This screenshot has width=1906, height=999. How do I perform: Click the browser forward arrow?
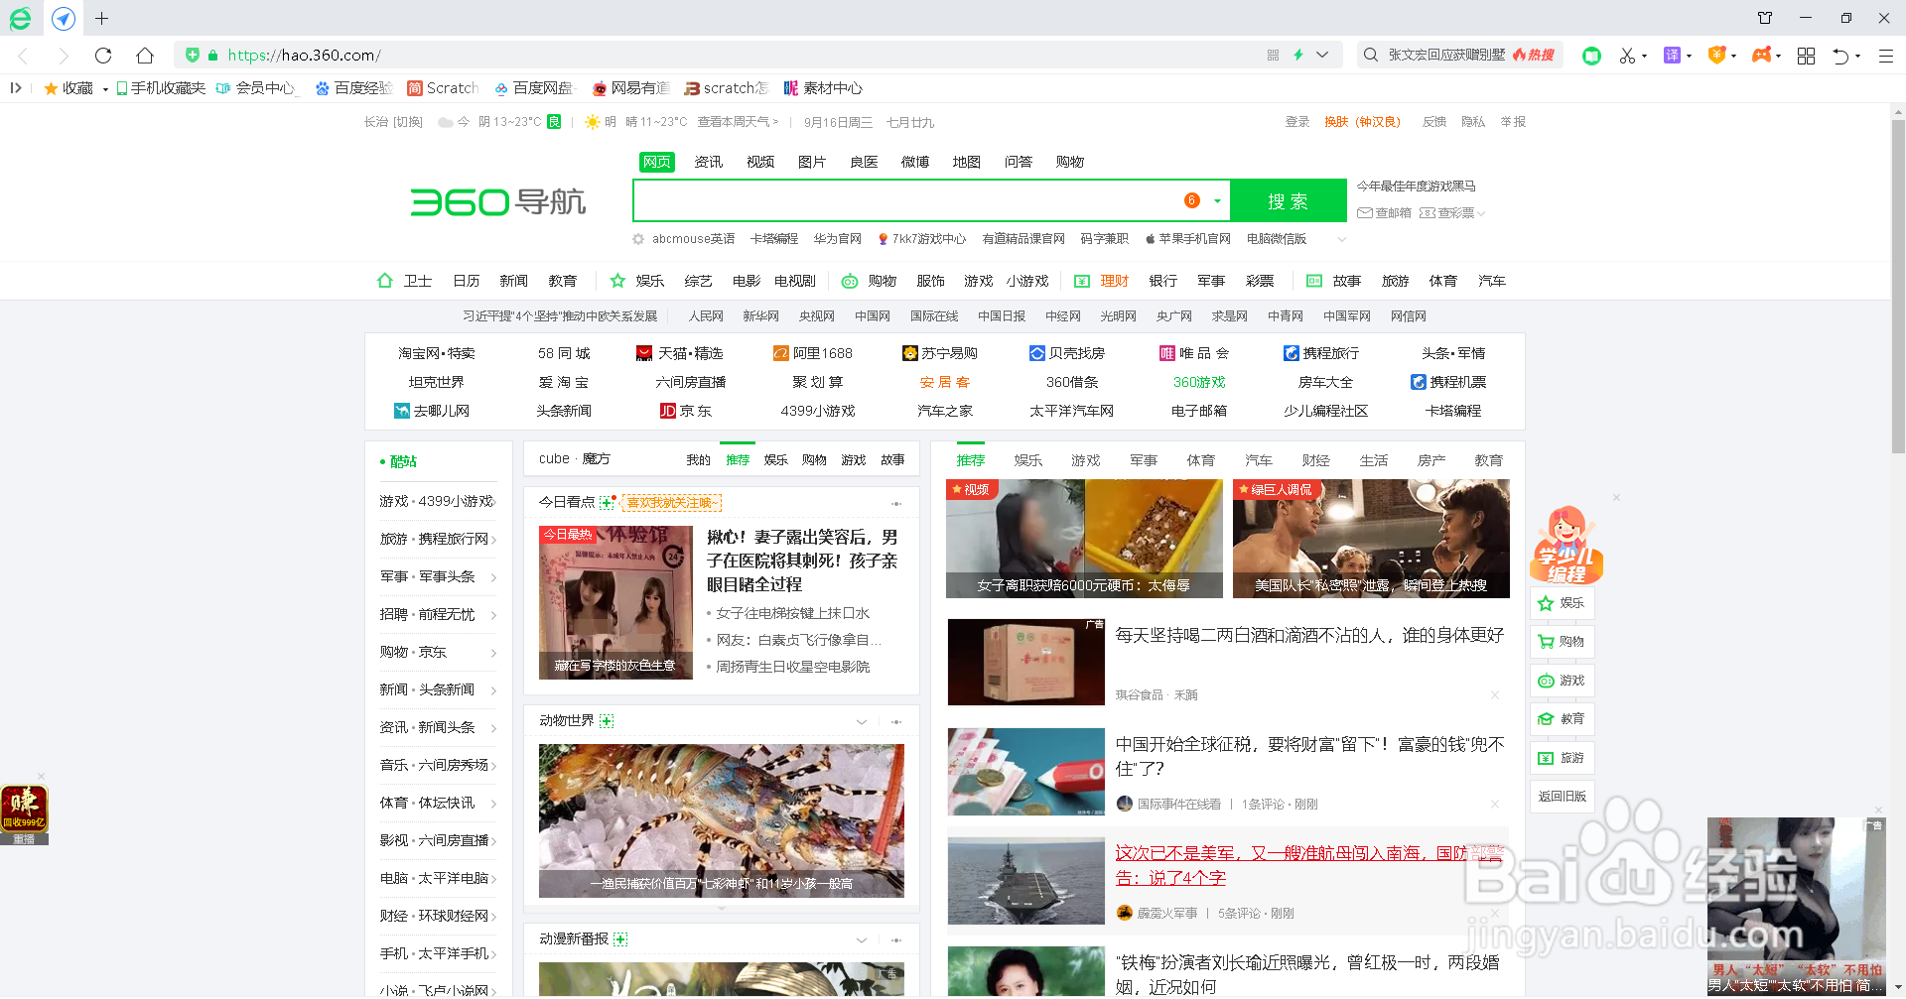pos(64,56)
